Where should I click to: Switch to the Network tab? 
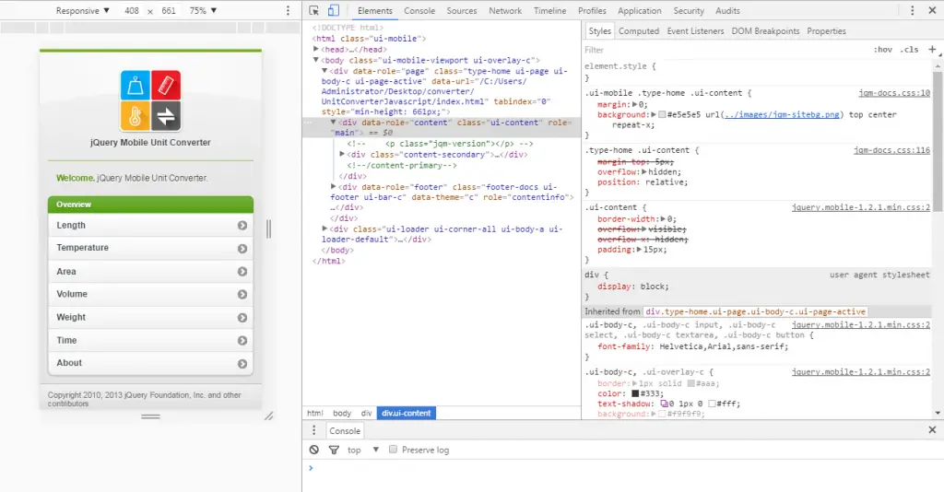pyautogui.click(x=505, y=11)
